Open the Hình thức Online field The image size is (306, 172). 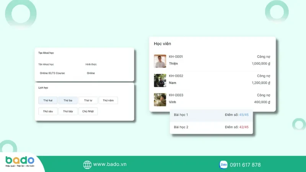[91, 73]
